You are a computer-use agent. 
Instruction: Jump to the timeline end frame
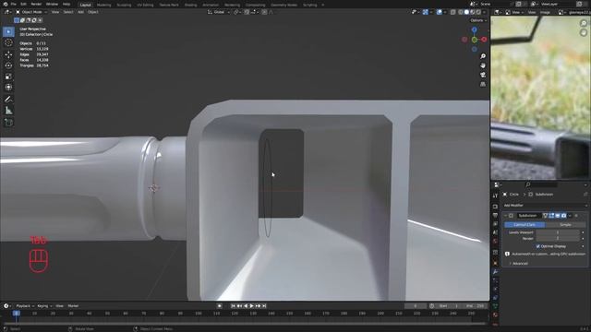tap(264, 306)
